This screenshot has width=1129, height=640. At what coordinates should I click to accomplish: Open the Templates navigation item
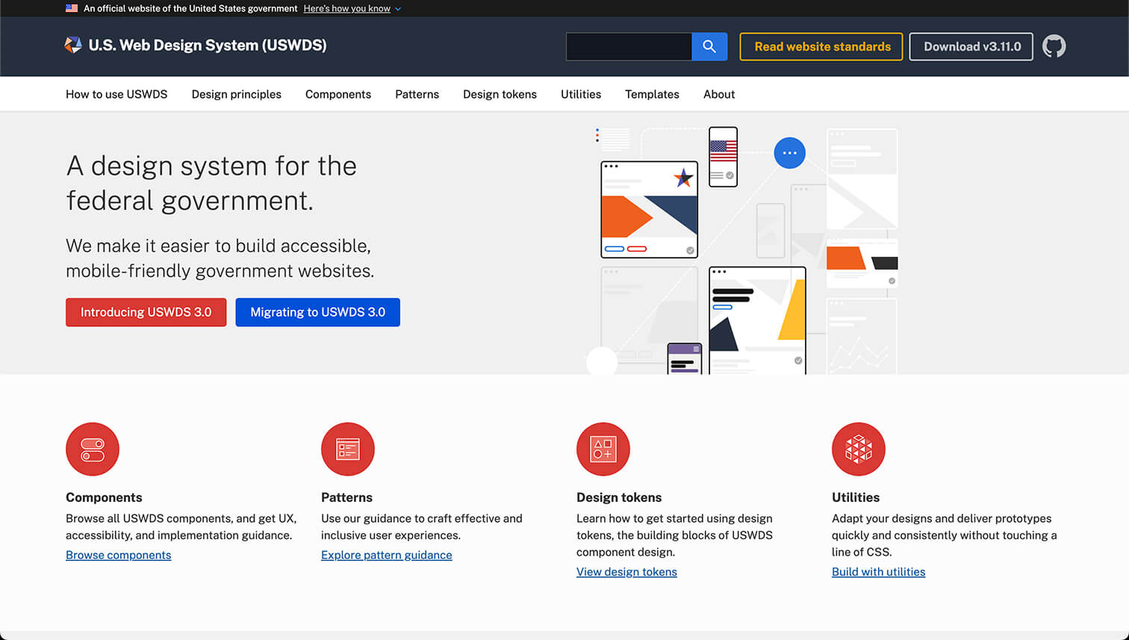pyautogui.click(x=652, y=94)
